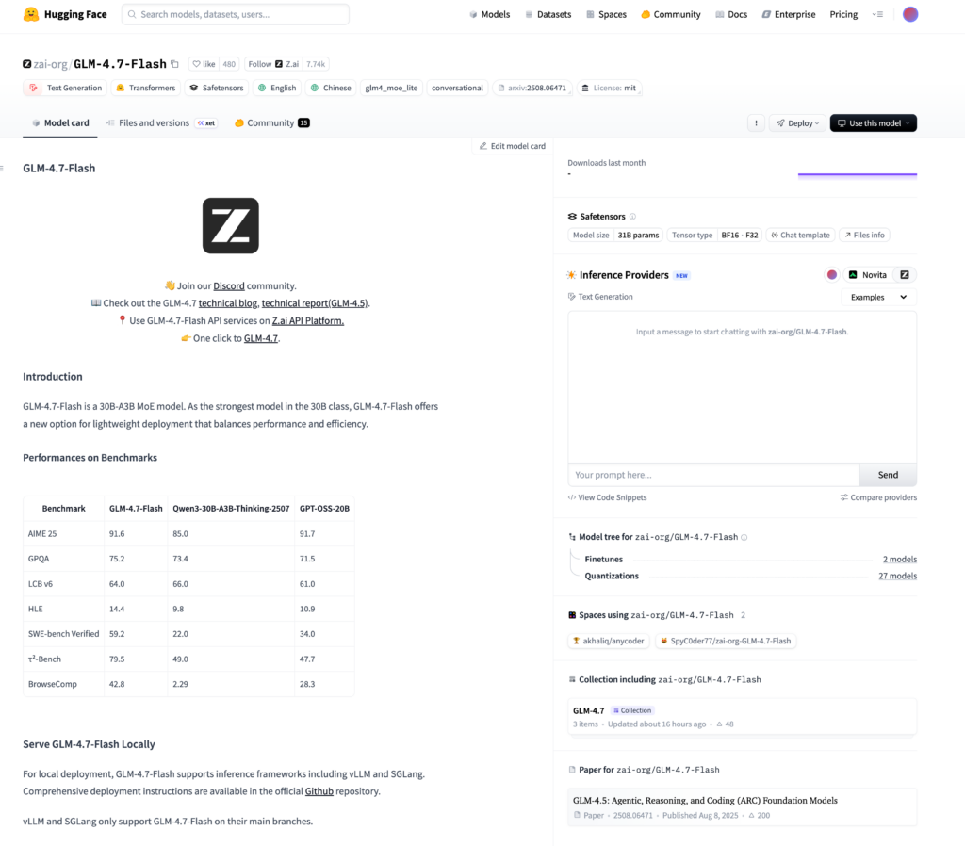This screenshot has height=846, width=965.
Task: Click the Z.ai logo in model card
Action: click(230, 225)
